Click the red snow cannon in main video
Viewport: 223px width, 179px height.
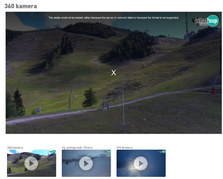point(214,91)
